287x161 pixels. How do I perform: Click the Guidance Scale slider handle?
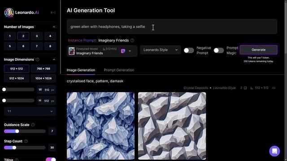click(17, 131)
